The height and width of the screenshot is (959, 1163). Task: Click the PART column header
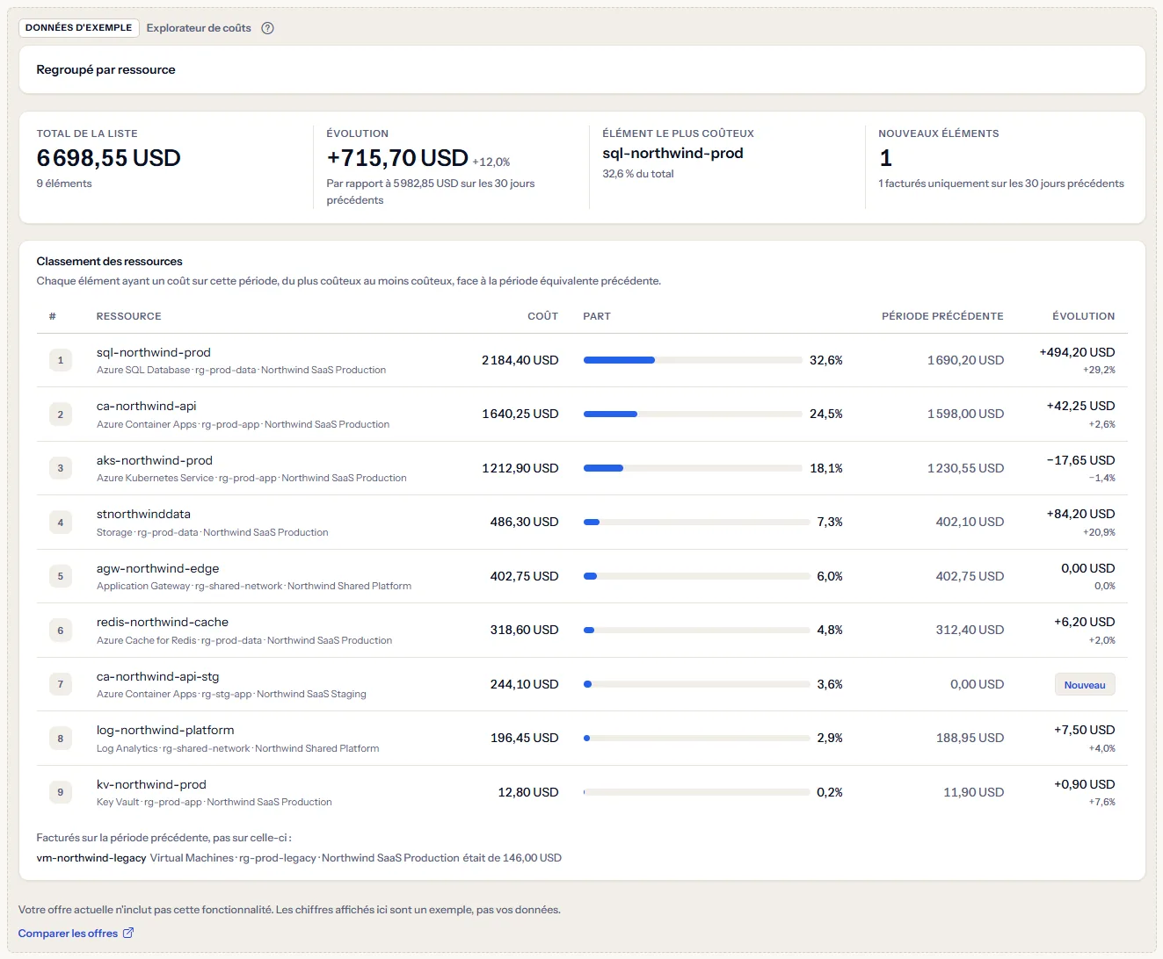click(x=597, y=316)
